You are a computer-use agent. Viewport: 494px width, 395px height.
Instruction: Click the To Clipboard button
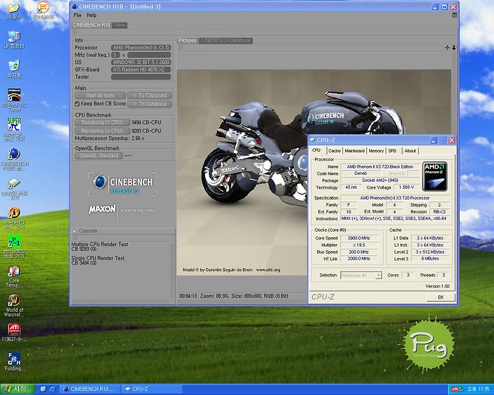pos(150,95)
